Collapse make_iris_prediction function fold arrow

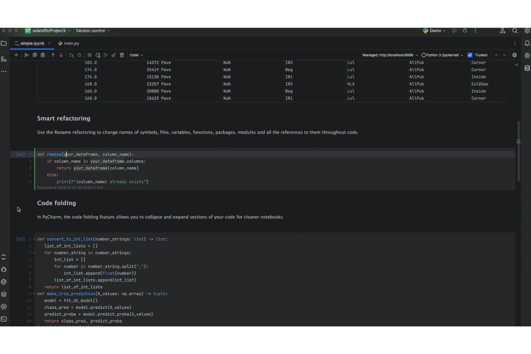(x=34, y=294)
